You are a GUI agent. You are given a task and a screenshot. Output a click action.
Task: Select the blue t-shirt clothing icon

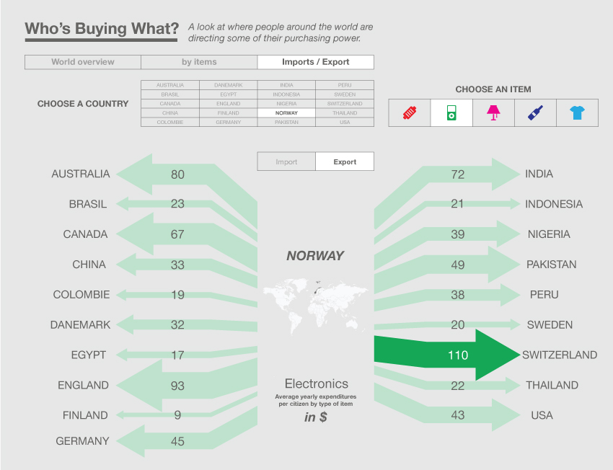[577, 112]
